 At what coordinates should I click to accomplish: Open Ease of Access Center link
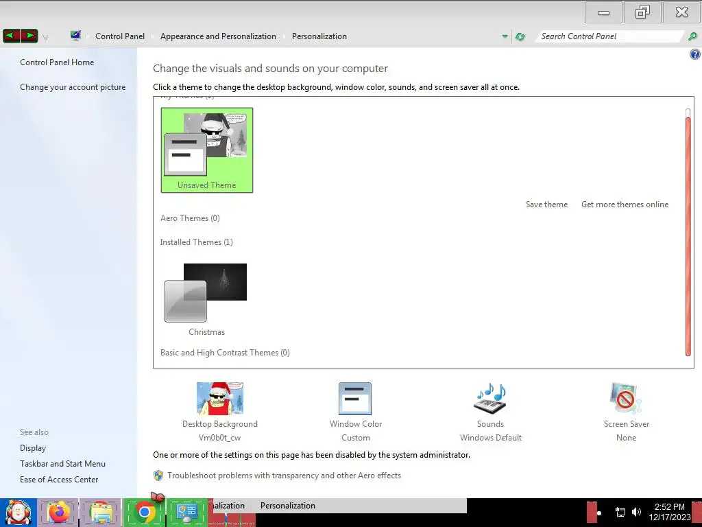point(59,480)
